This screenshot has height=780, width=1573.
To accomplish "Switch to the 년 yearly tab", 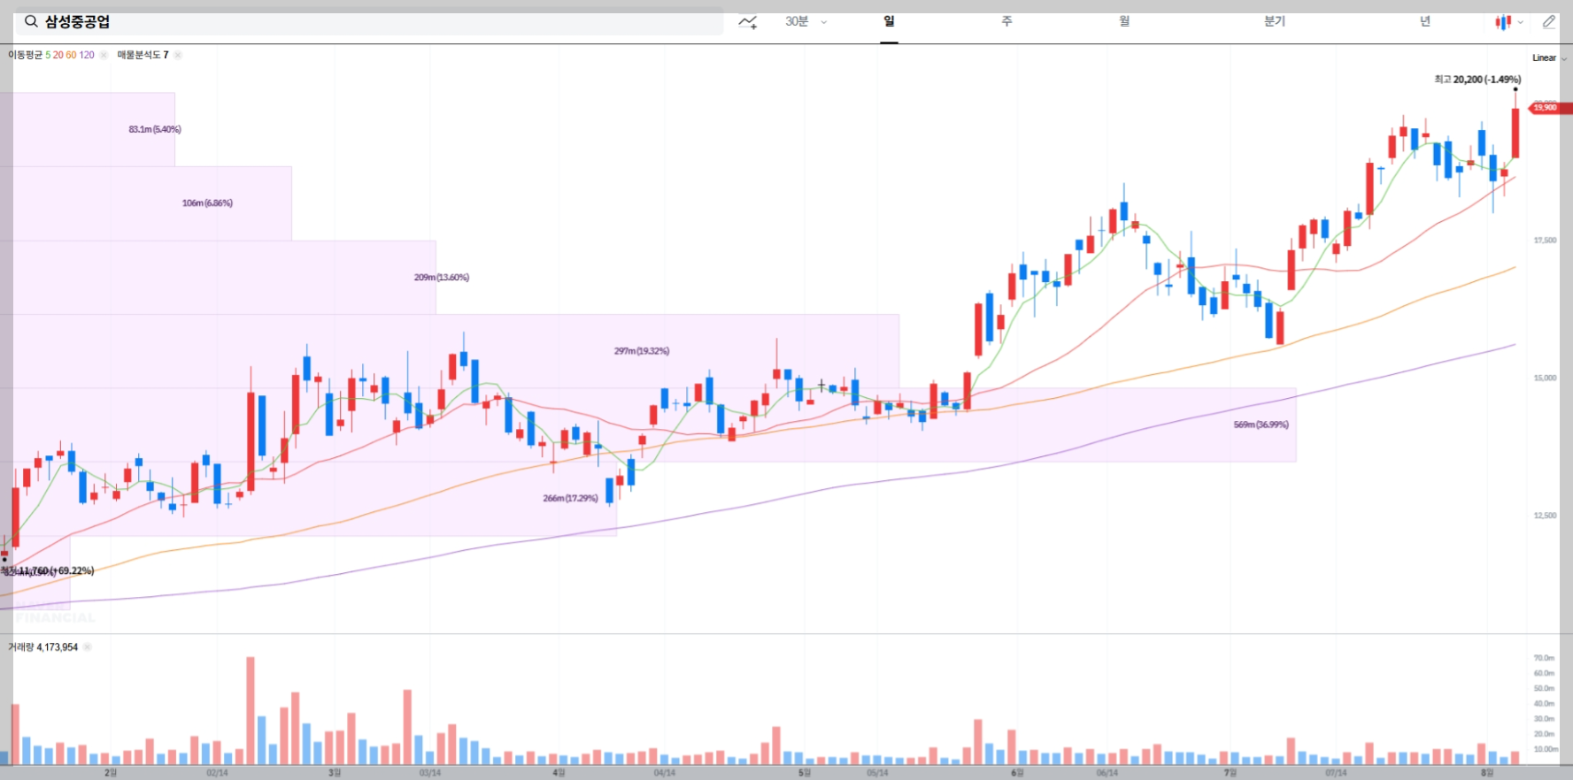I will (1425, 21).
